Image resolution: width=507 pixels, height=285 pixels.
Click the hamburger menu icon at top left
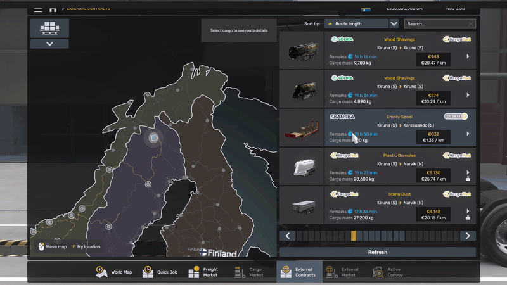[38, 9]
